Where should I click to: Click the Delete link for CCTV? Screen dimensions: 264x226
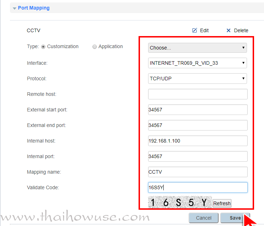tap(241, 30)
